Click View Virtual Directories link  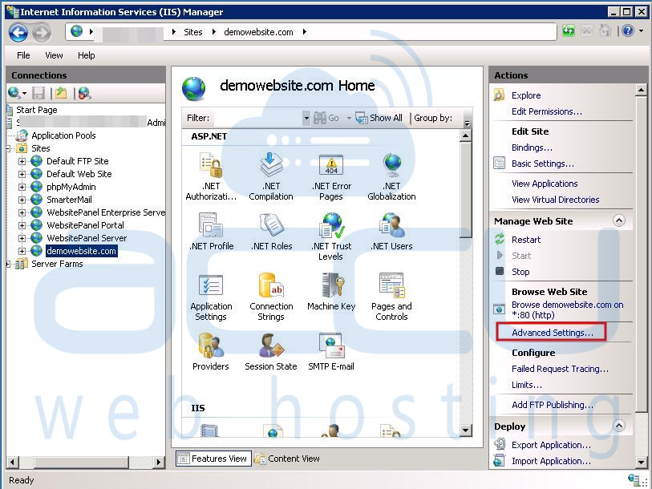[x=556, y=200]
